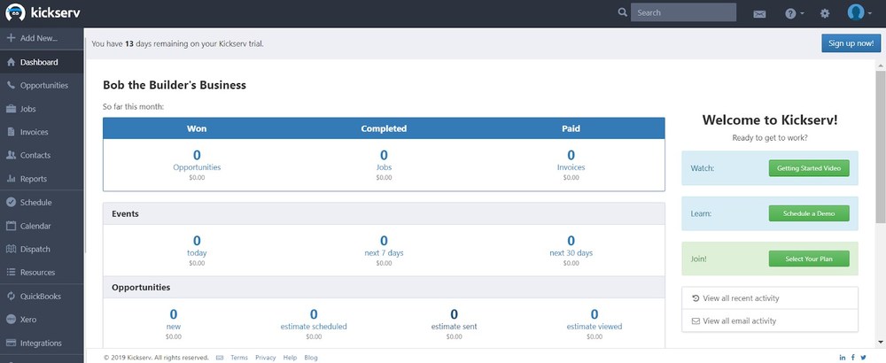Click inside the Search input field

point(683,13)
